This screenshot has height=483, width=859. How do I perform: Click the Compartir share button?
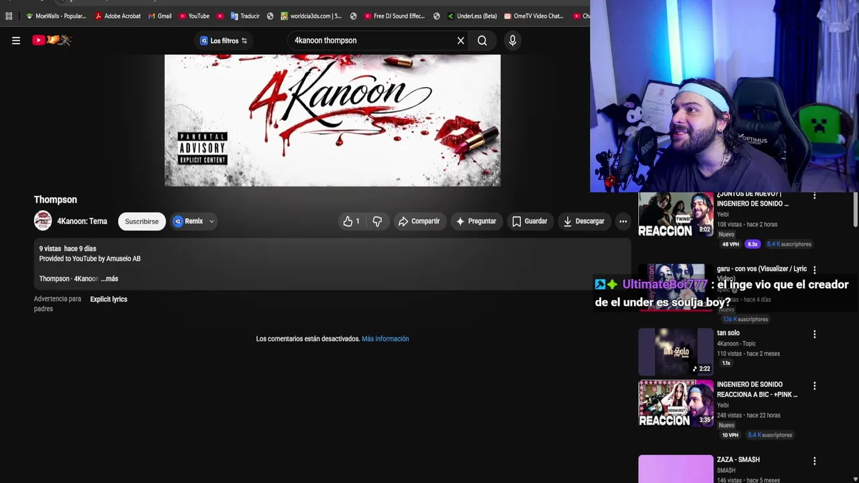[x=419, y=221]
